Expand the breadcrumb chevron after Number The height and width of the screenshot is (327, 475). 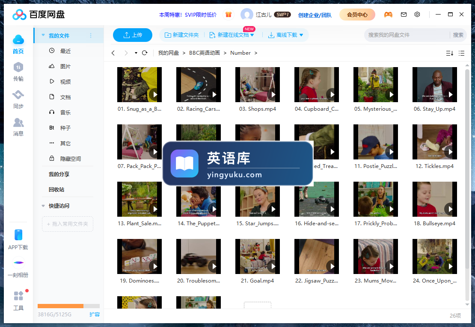[256, 53]
